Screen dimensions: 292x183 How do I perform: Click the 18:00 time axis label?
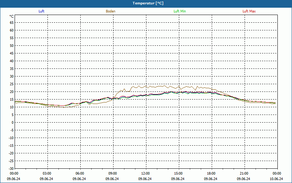coord(211,173)
